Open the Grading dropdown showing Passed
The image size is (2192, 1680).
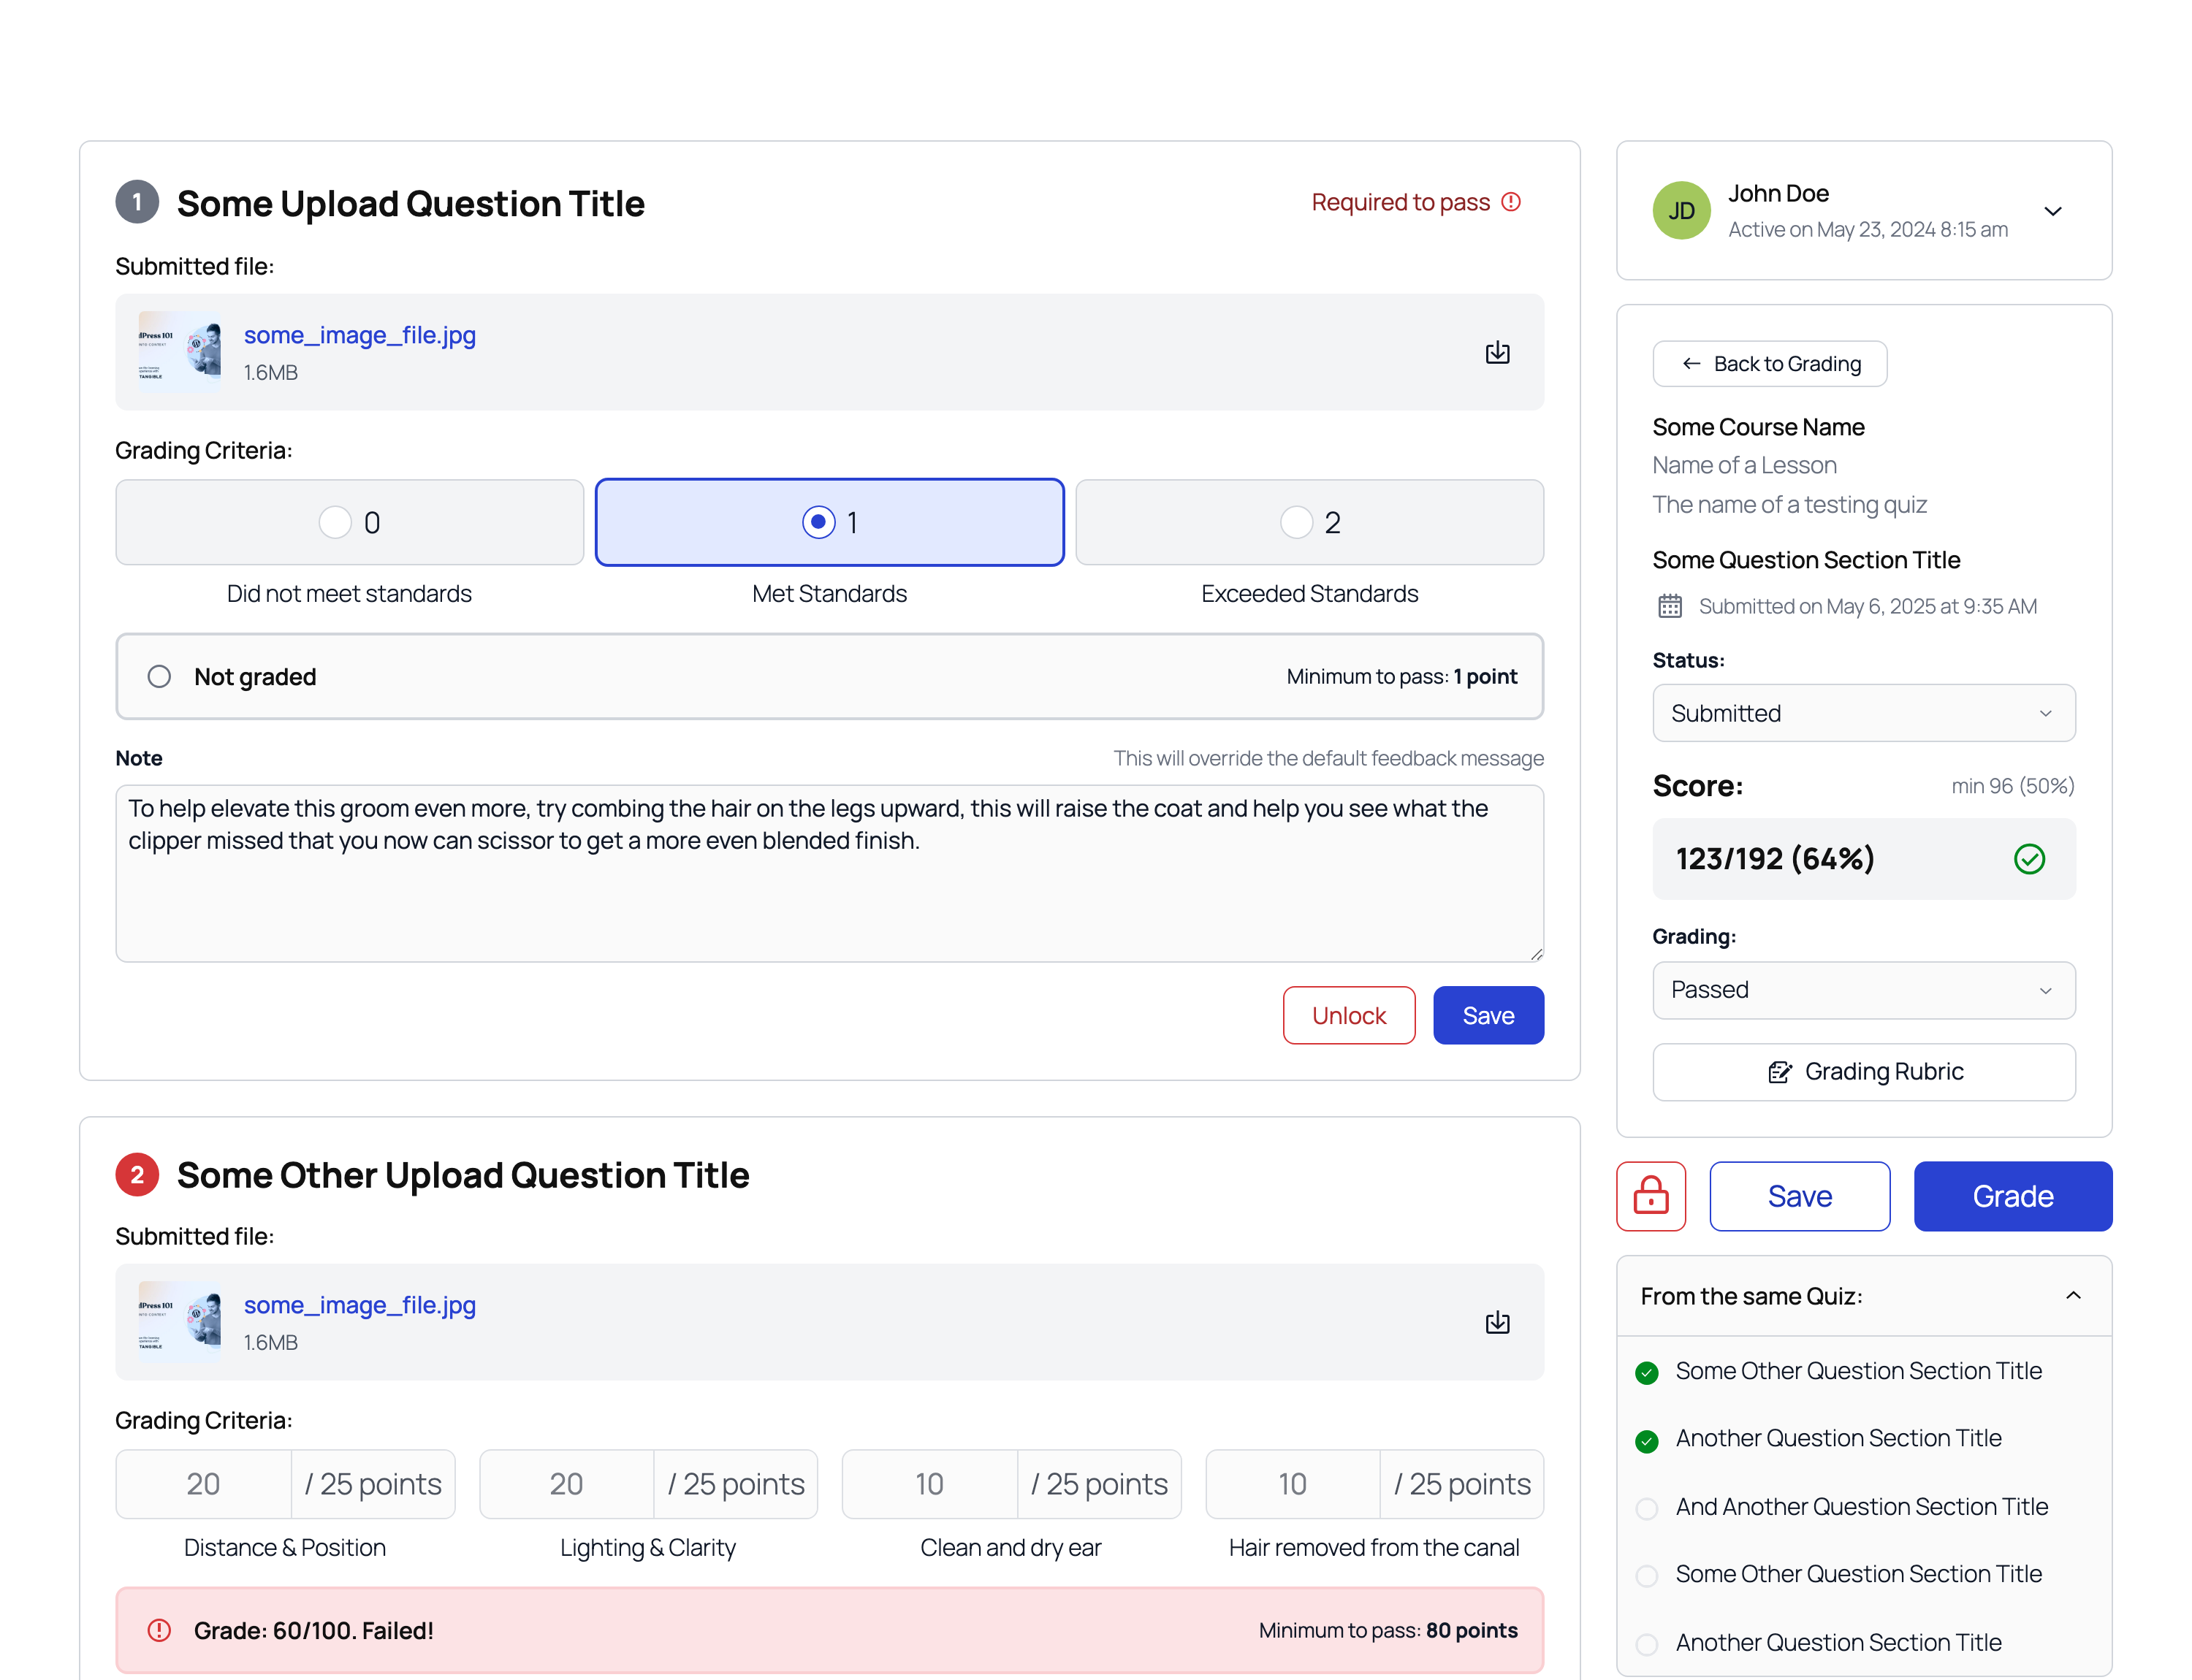pyautogui.click(x=1863, y=990)
